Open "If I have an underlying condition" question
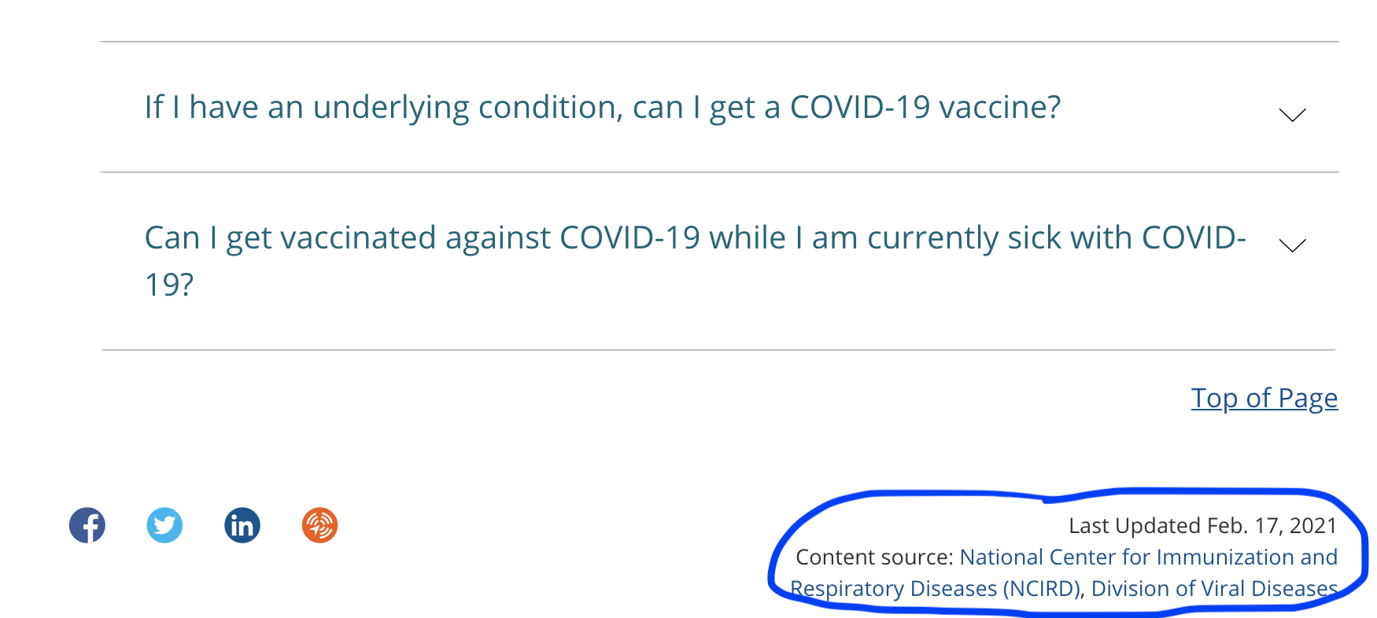 click(x=603, y=107)
